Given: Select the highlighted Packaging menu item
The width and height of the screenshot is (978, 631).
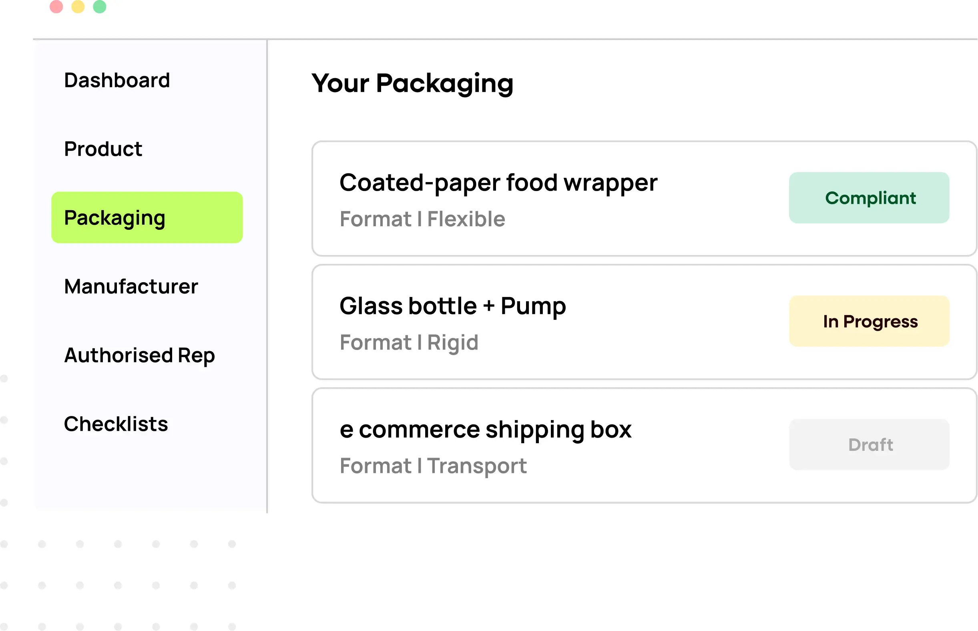Looking at the screenshot, I should click(147, 217).
